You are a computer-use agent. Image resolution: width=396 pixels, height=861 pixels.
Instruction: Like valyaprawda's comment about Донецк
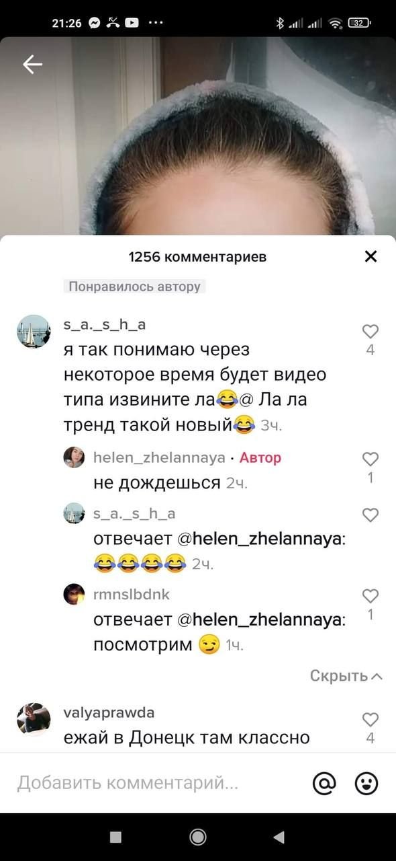click(x=370, y=719)
